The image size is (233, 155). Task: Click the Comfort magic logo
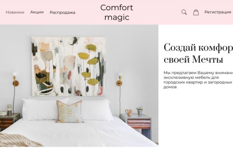[116, 13]
